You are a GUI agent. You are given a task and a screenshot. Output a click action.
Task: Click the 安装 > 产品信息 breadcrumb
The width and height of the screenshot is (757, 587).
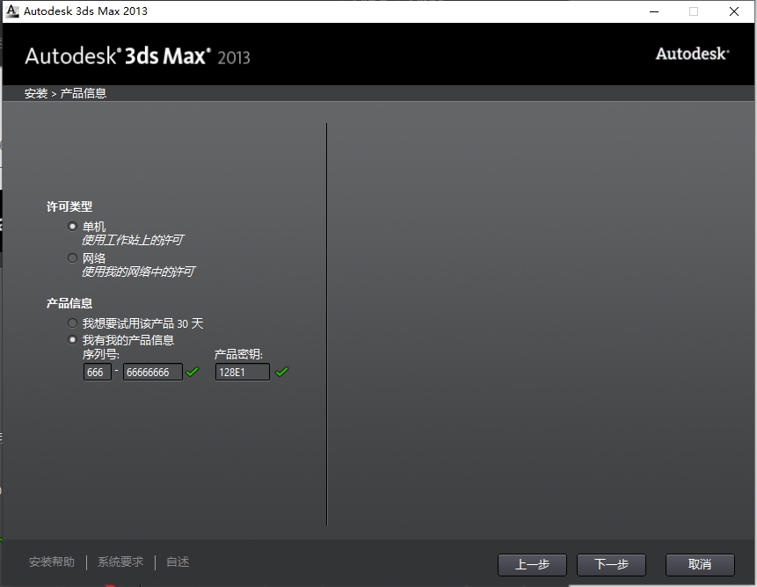pyautogui.click(x=65, y=93)
